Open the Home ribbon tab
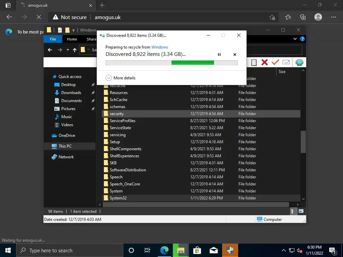The image size is (343, 257). 72,39
